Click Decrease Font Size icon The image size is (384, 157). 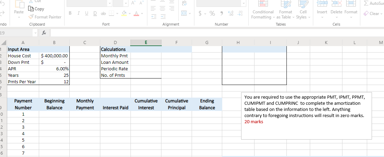(141, 3)
